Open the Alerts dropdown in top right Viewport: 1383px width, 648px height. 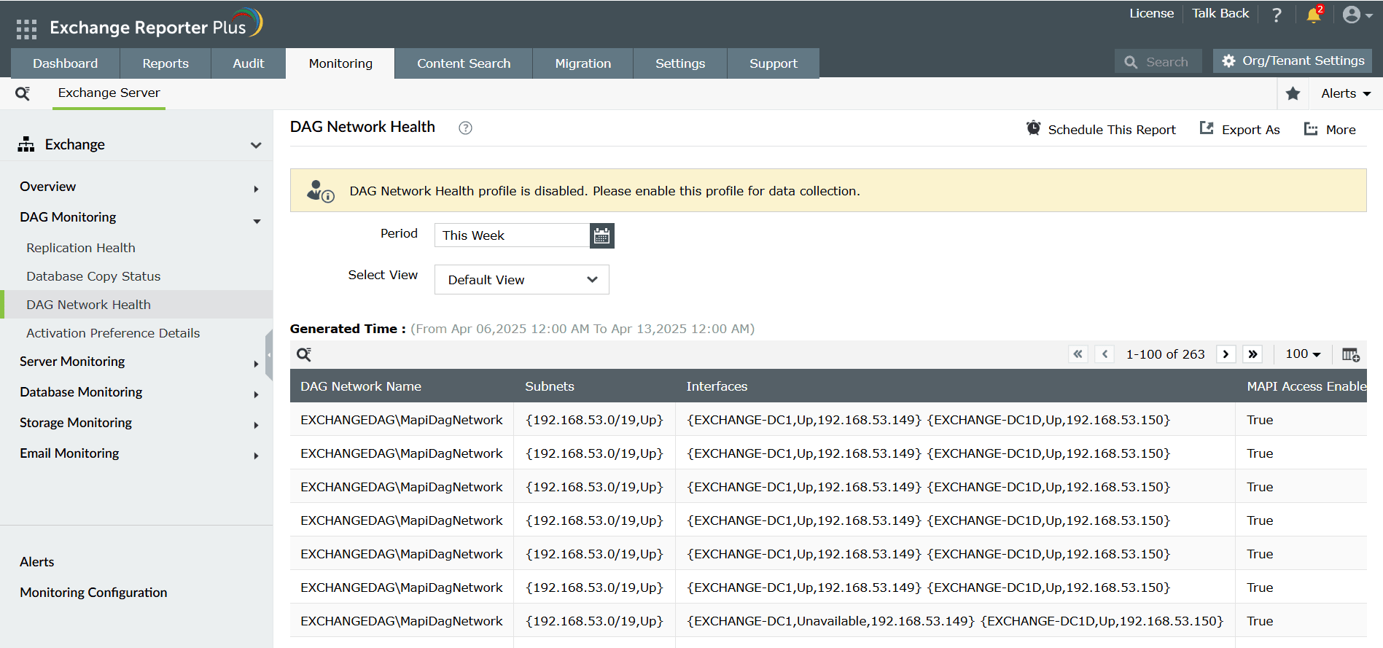tap(1346, 93)
